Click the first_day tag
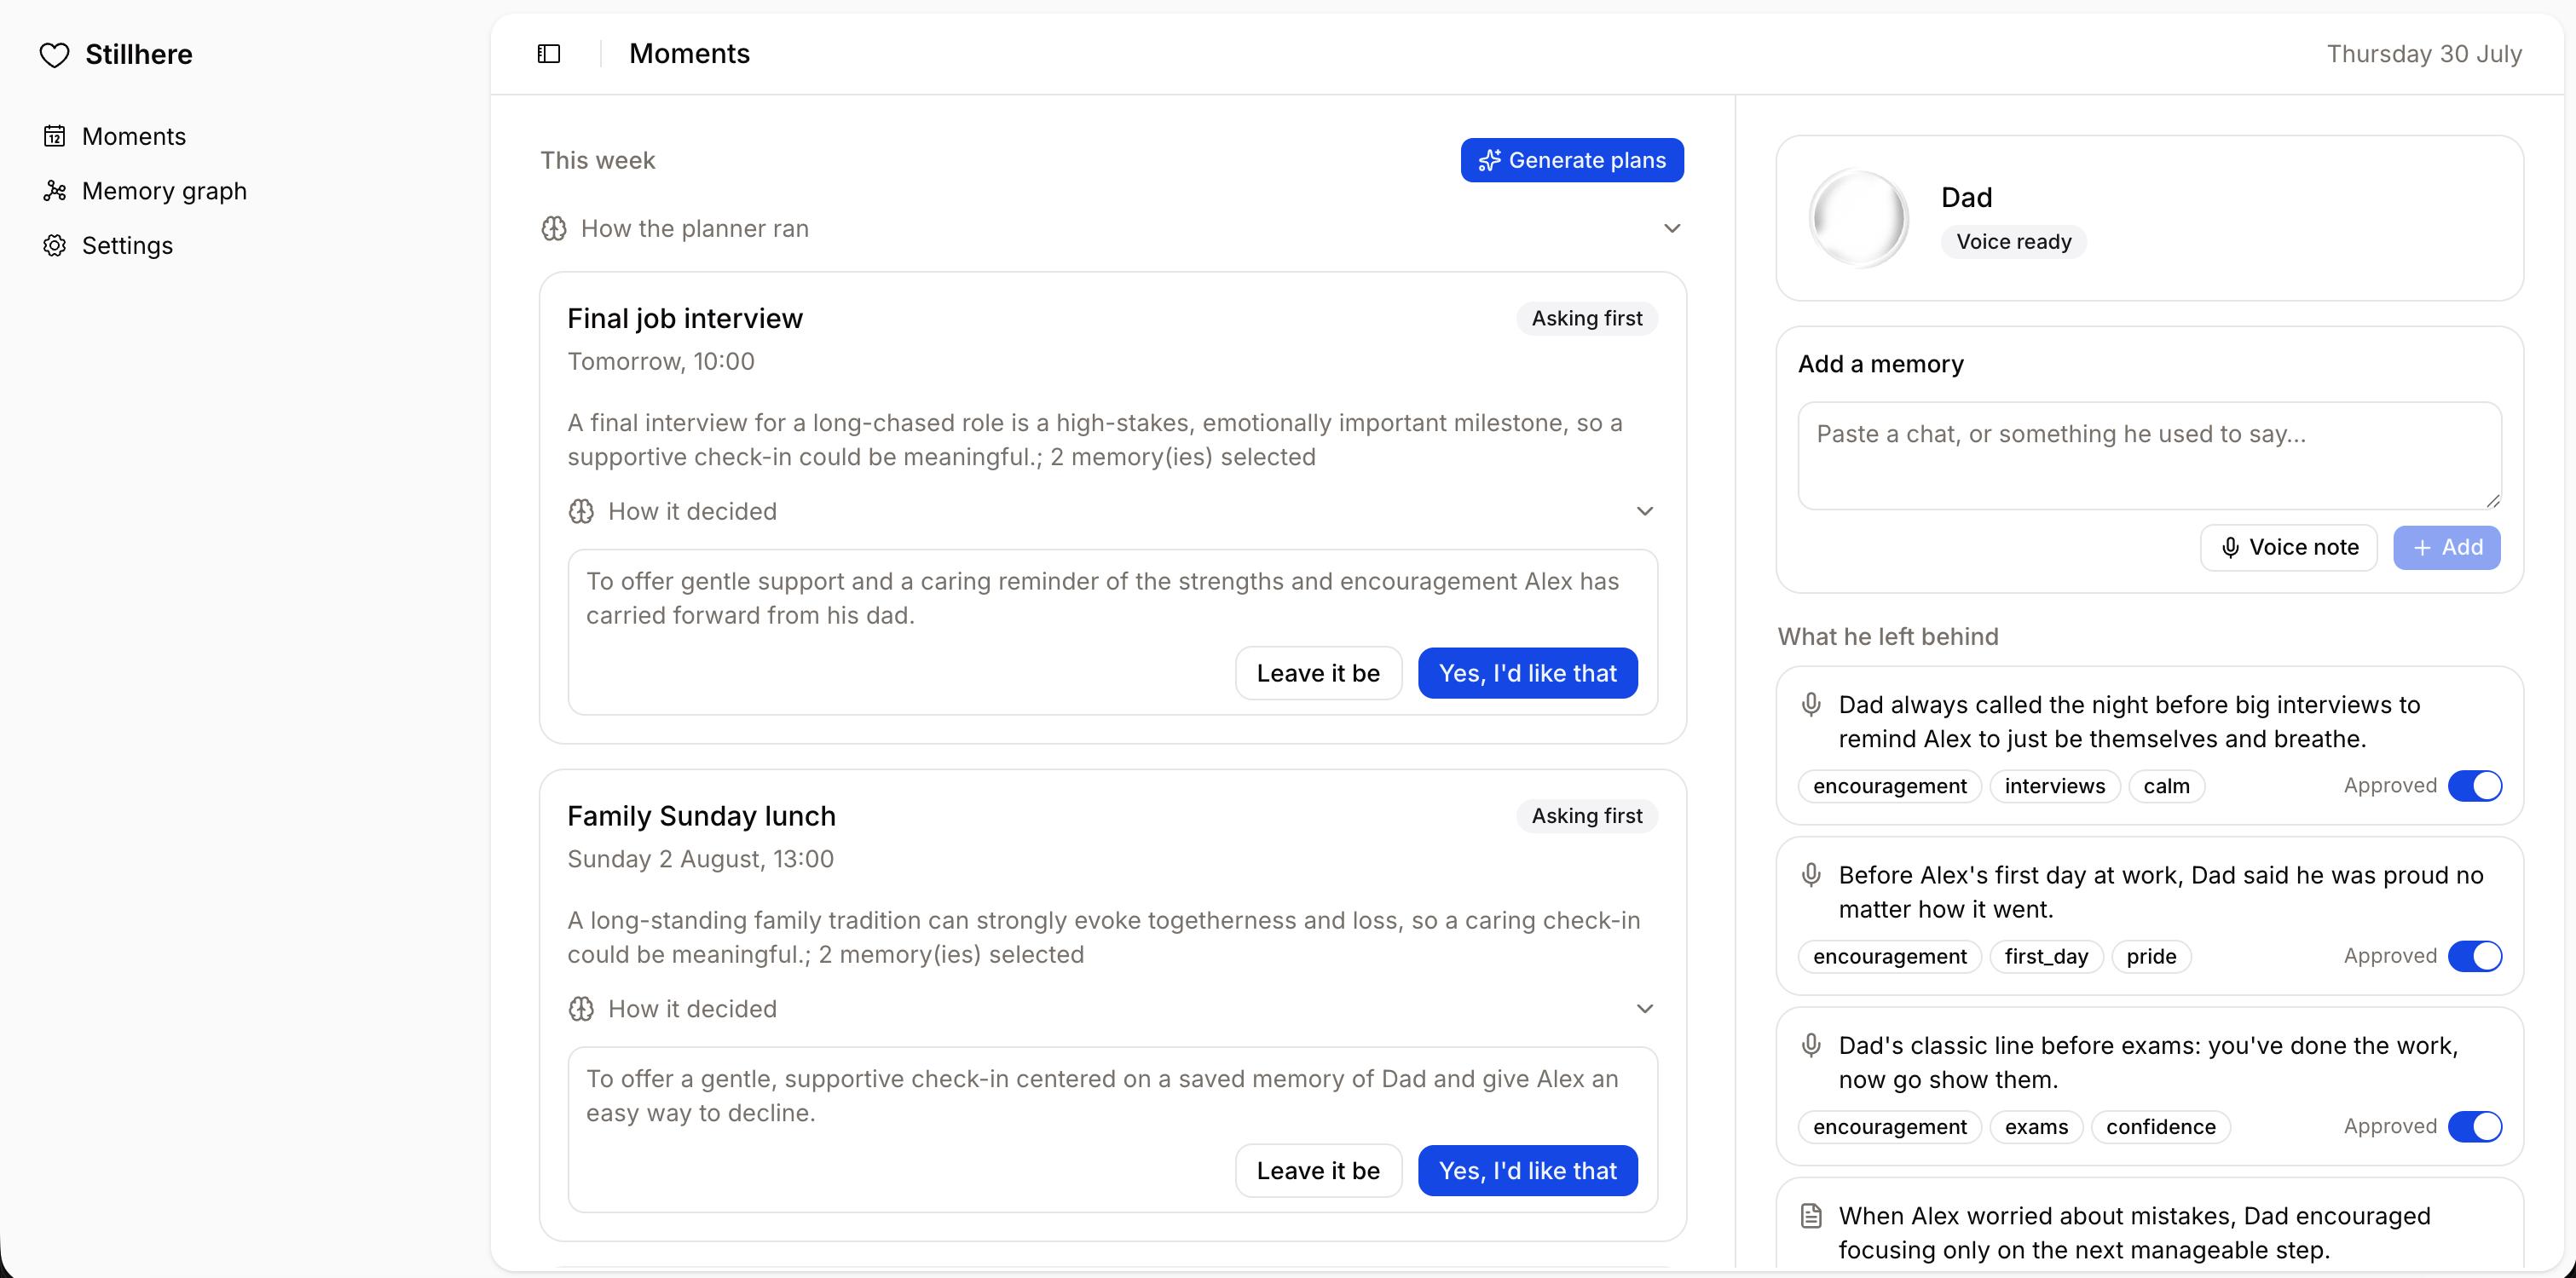2576x1278 pixels. [x=2046, y=958]
